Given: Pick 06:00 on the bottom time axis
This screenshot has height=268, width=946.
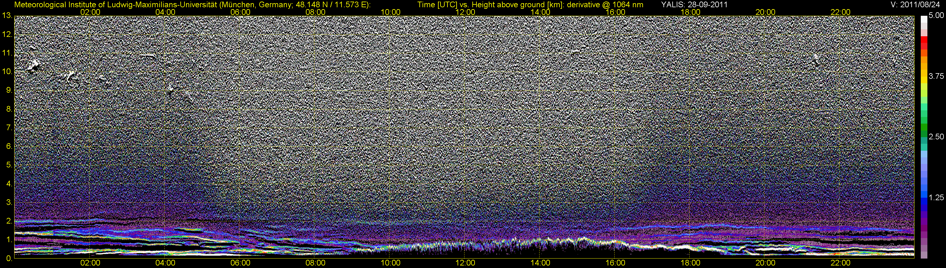Looking at the screenshot, I should click(x=240, y=263).
